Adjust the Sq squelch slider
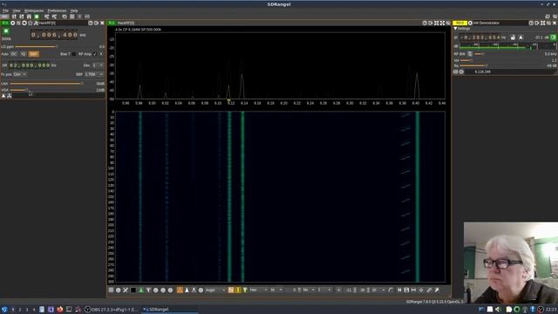This screenshot has height=314, width=558. click(x=473, y=66)
